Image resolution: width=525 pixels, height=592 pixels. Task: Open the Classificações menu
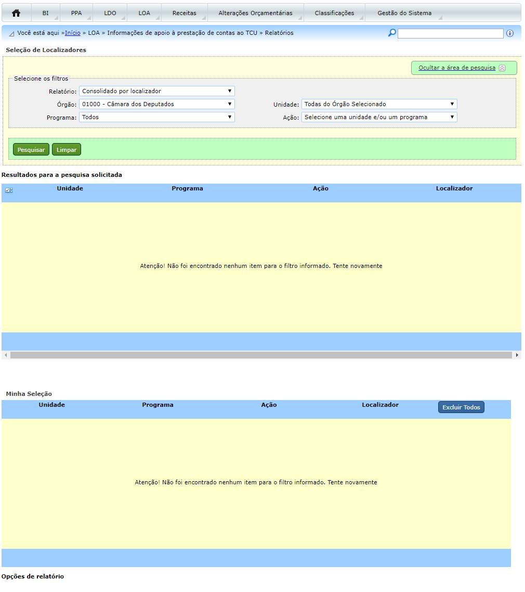(x=334, y=13)
